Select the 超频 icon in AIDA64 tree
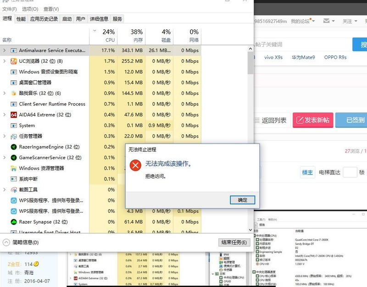The width and height of the screenshot is (367, 287). point(221,259)
